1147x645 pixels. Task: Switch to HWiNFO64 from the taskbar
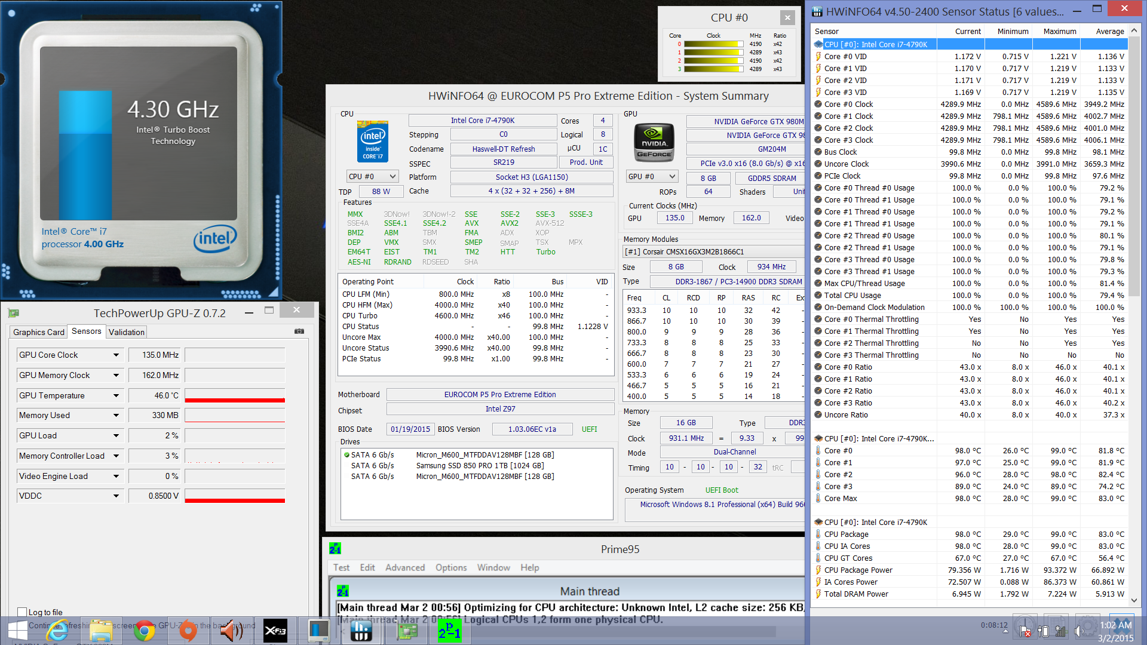[361, 631]
